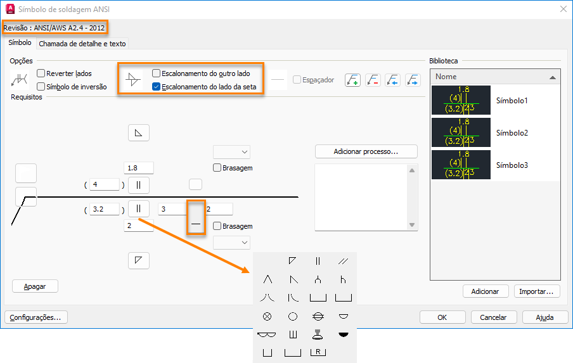Select the V-groove symbol in the palette
Screen dimensions: 573x363
coord(267,280)
